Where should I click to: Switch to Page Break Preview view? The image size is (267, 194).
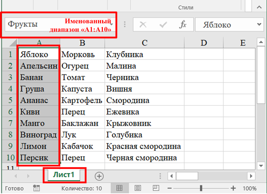(x=156, y=188)
